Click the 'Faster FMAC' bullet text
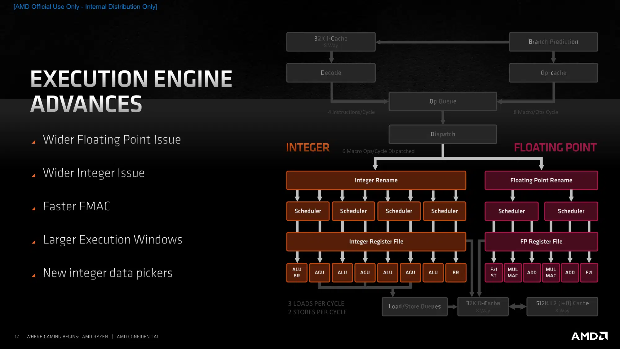 (x=77, y=206)
